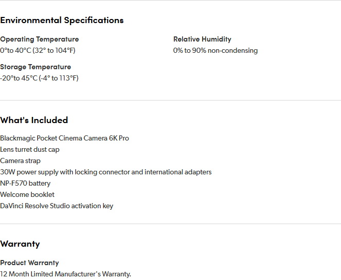Click the divider line above Warranty
The width and height of the screenshot is (341, 280).
pos(170,224)
